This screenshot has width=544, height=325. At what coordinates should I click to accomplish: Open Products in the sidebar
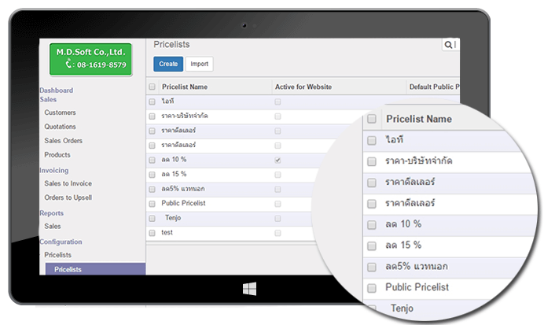(x=57, y=155)
